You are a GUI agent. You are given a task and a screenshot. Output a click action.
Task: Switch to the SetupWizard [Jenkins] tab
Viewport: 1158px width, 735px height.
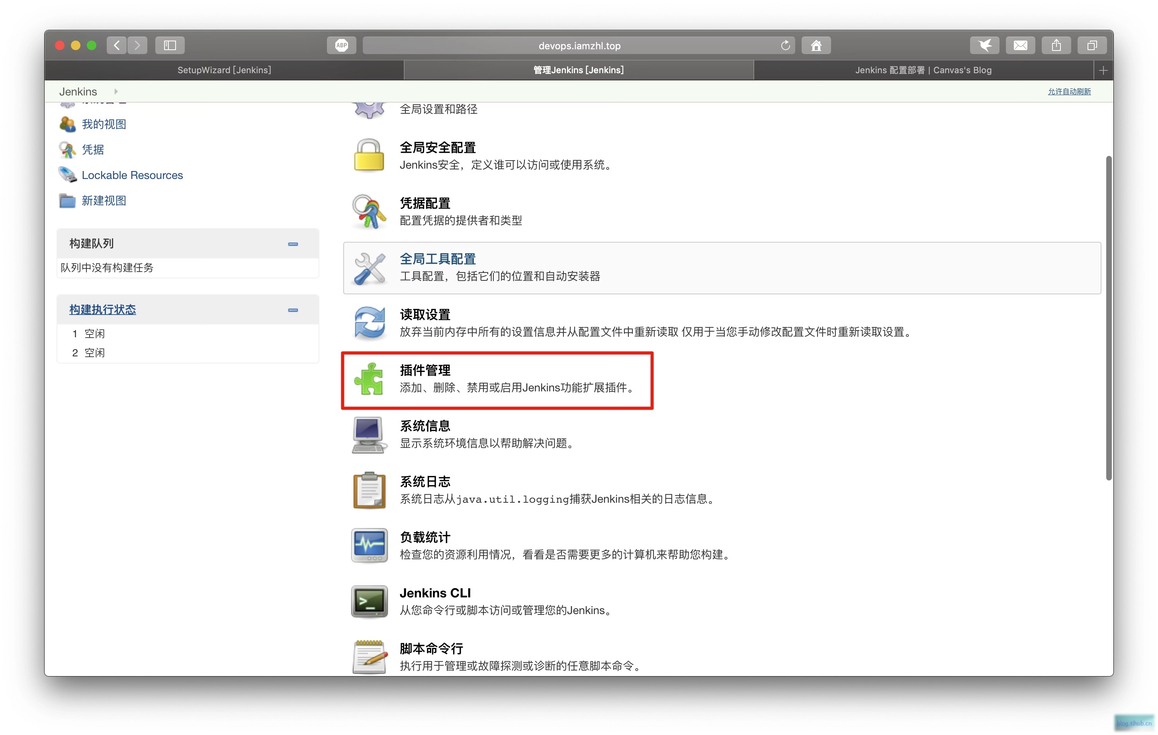tap(224, 70)
